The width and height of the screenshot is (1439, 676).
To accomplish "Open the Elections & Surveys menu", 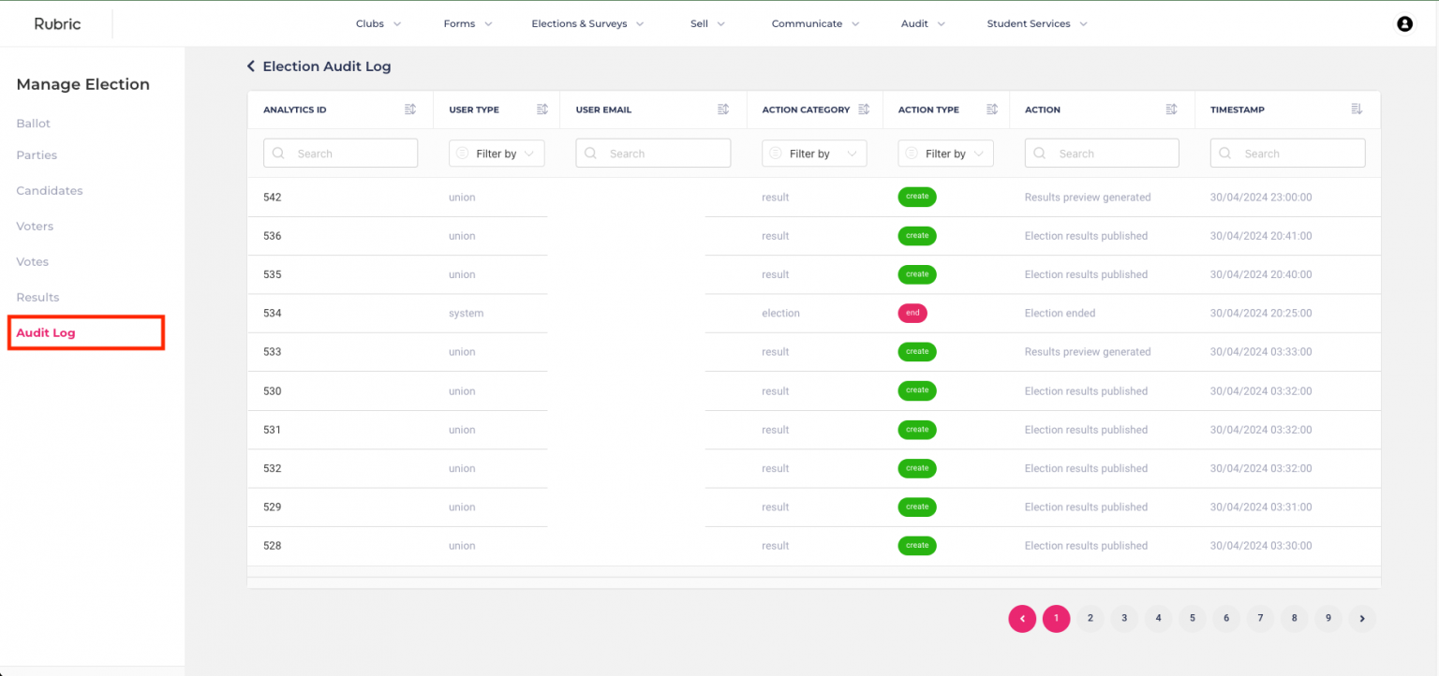I will pos(587,24).
